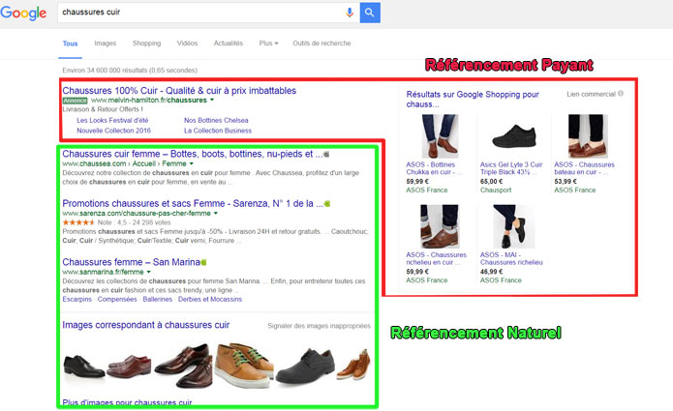Click Signaler des images inappropriées
Image resolution: width=673 pixels, height=411 pixels.
pos(319,326)
